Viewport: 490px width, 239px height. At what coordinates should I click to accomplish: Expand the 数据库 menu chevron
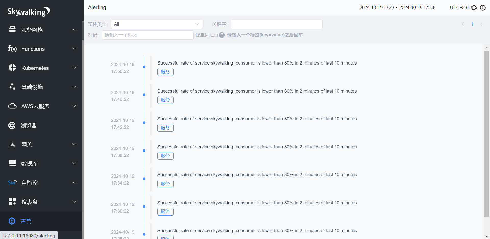coord(74,163)
